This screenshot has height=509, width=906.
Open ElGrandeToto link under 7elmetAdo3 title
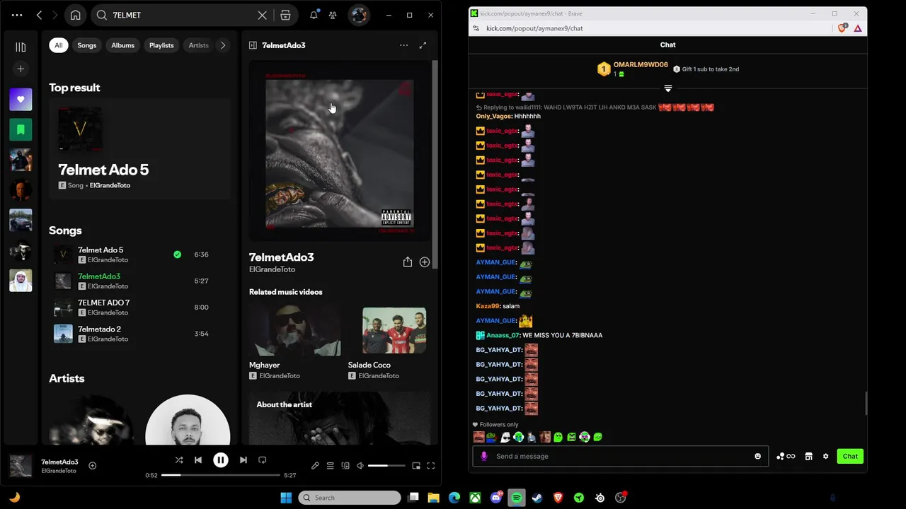[x=272, y=269]
